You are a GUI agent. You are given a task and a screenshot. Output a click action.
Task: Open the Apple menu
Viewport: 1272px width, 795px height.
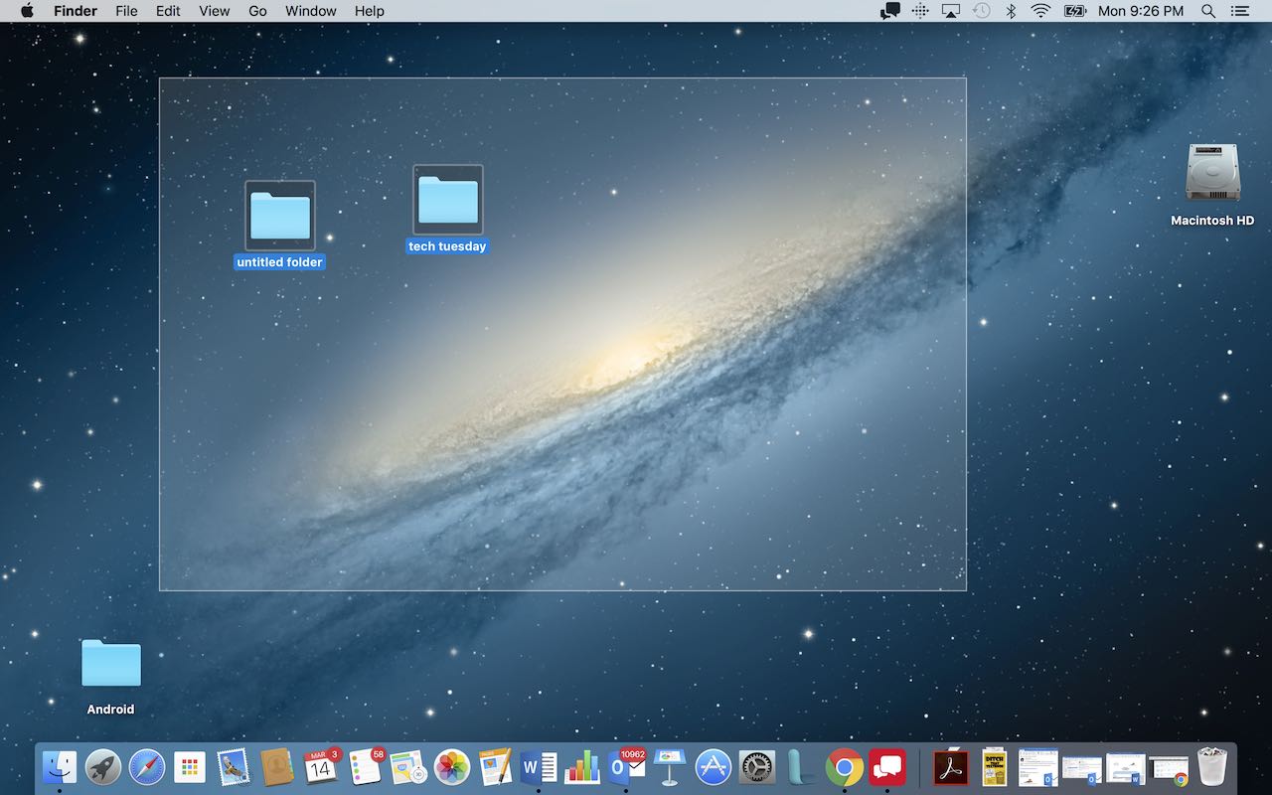point(27,11)
